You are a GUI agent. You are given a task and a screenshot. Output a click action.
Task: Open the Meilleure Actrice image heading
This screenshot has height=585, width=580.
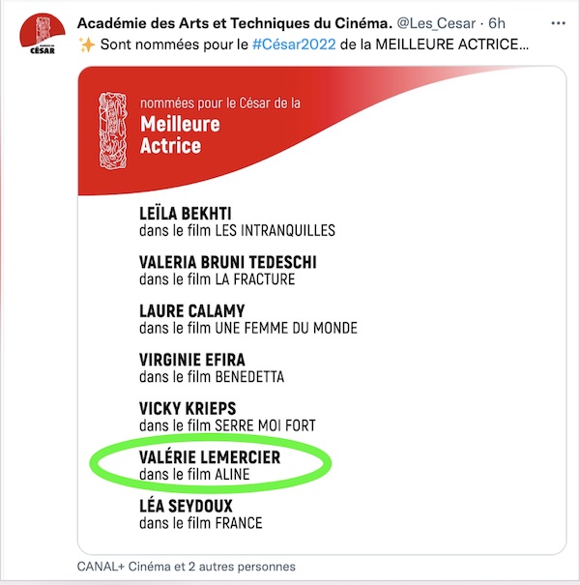pos(180,134)
